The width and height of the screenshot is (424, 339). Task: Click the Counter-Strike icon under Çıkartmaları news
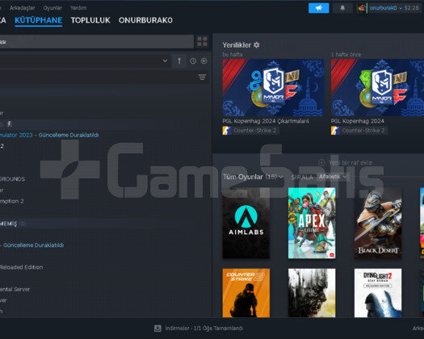(227, 131)
